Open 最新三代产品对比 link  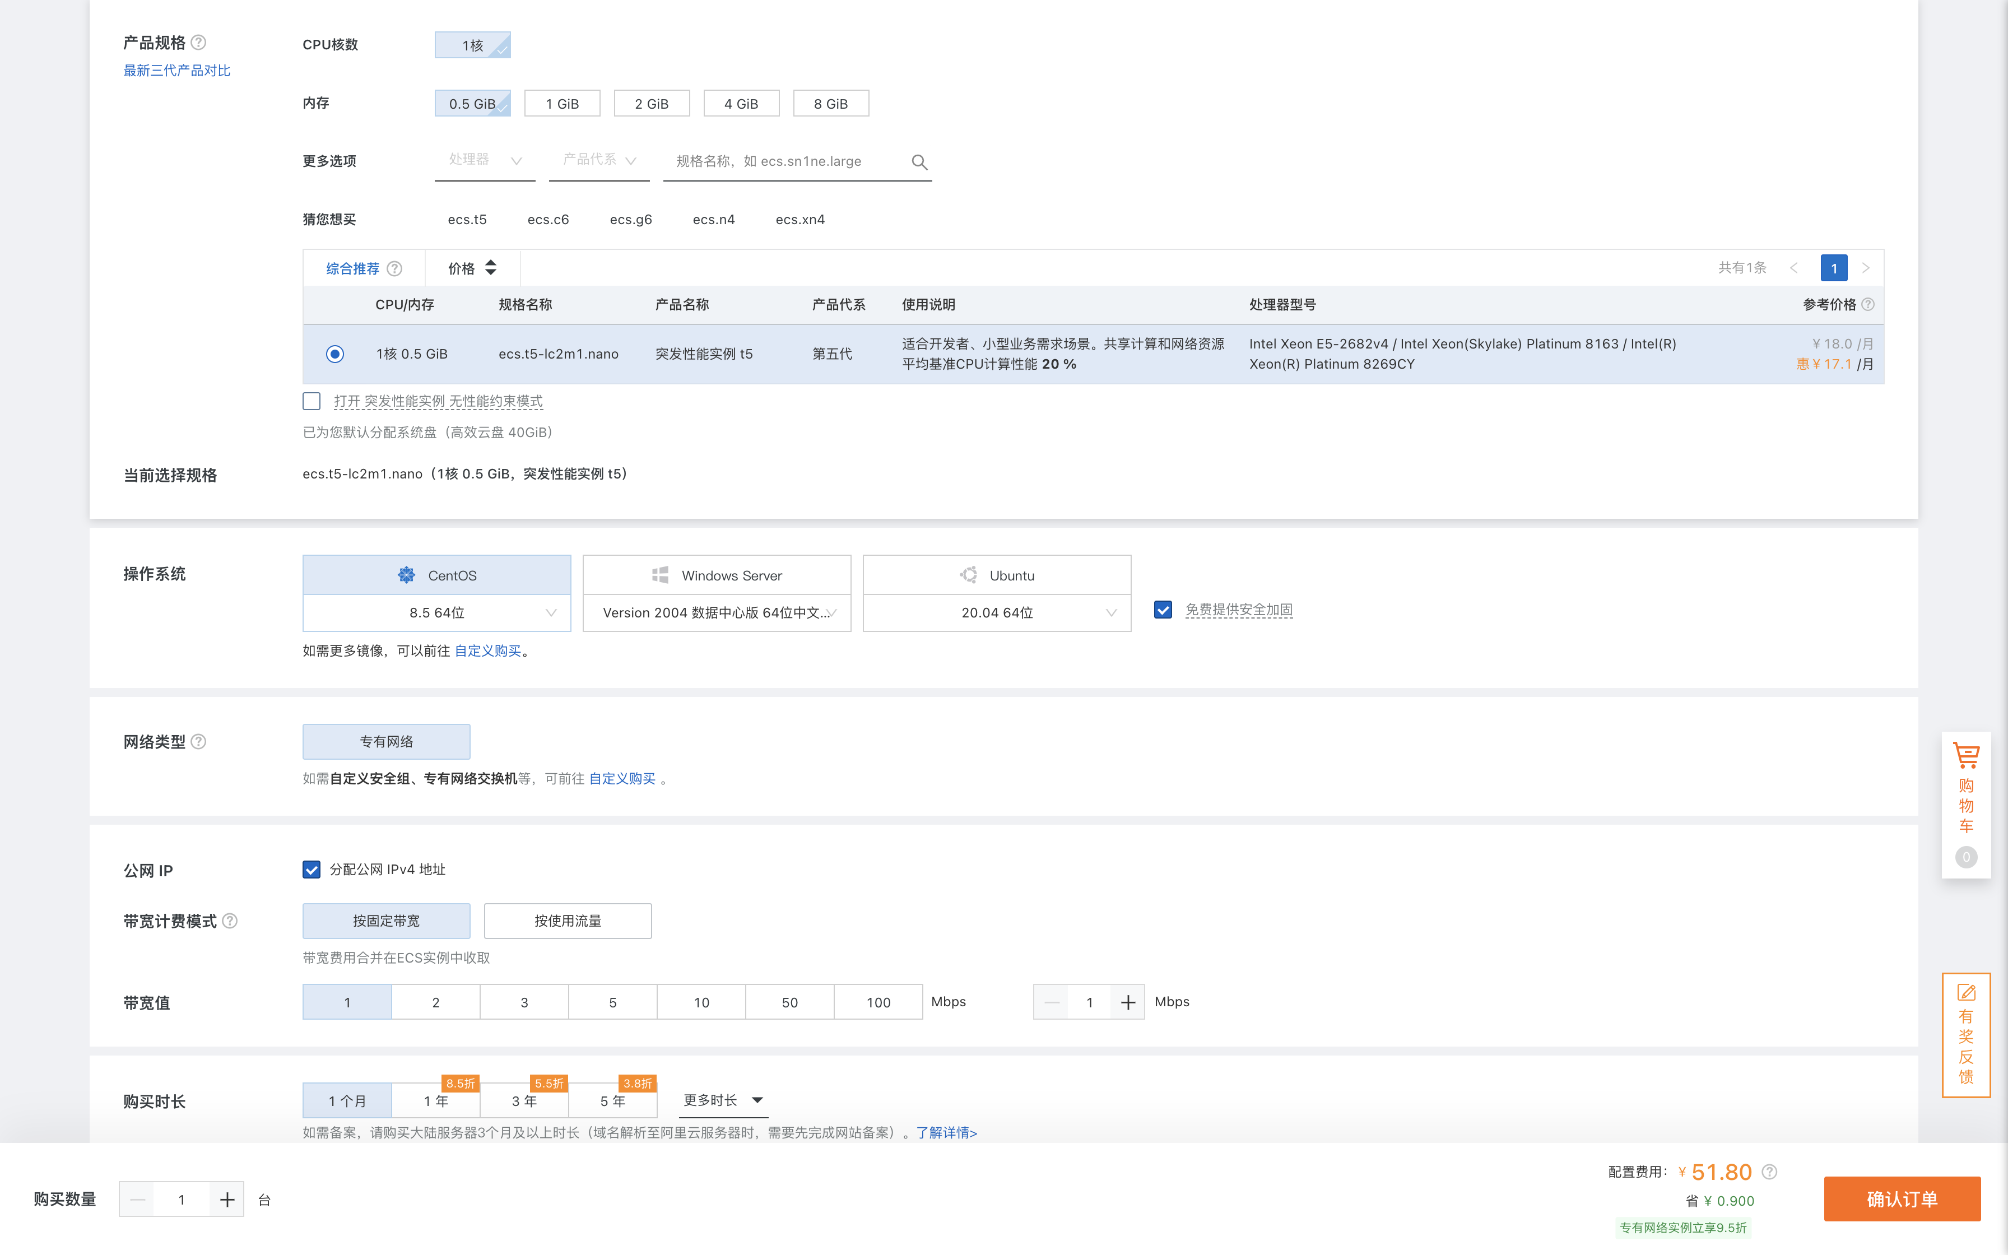(x=176, y=71)
